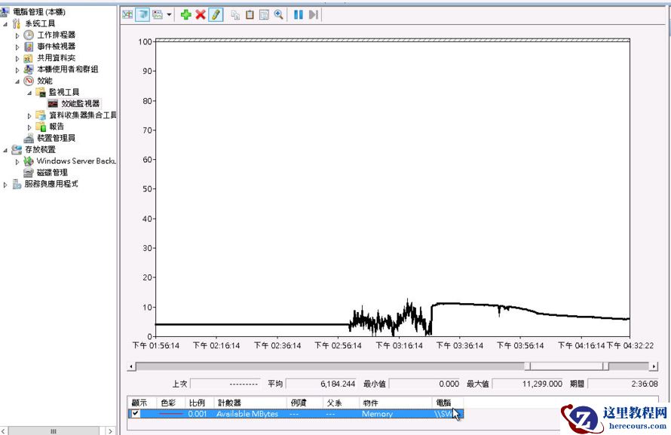Expand the Windows Server Backup node
This screenshot has width=671, height=435.
(18, 161)
